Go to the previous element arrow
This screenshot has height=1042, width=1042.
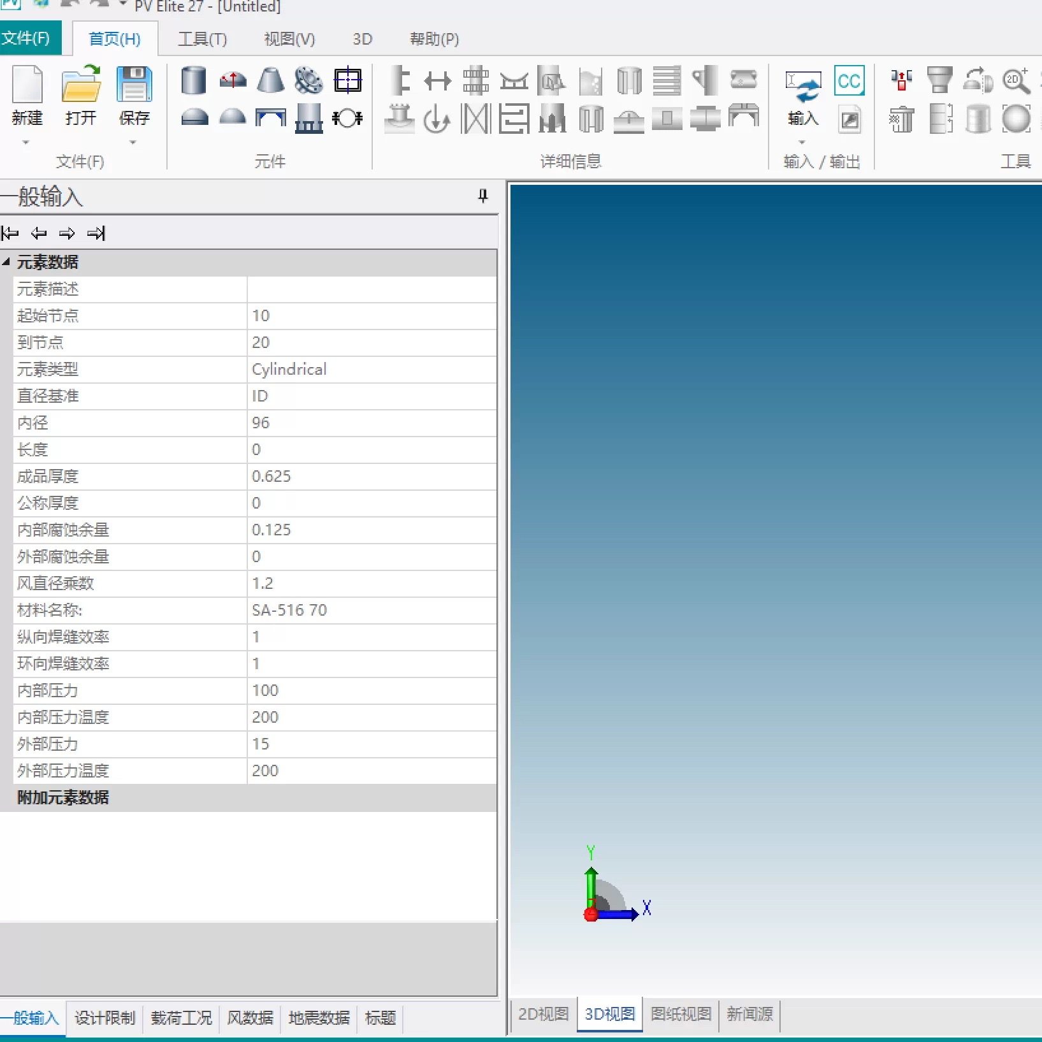(39, 233)
